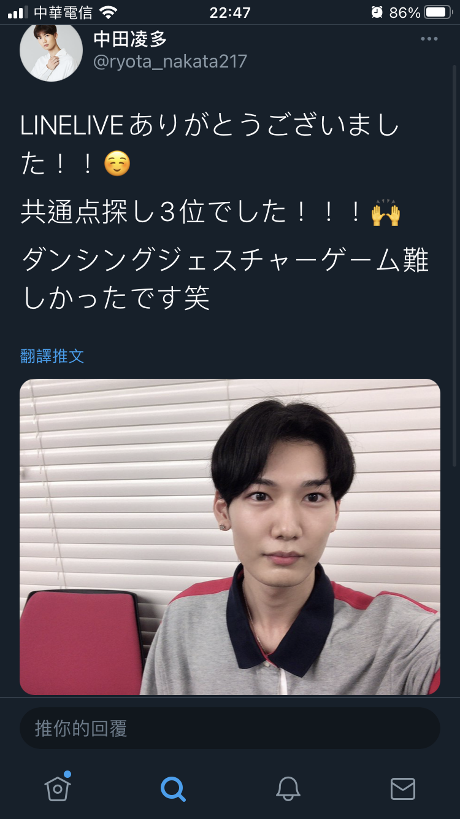460x819 pixels.
Task: Click the tweet text starting with LINELIVE
Action: (224, 212)
